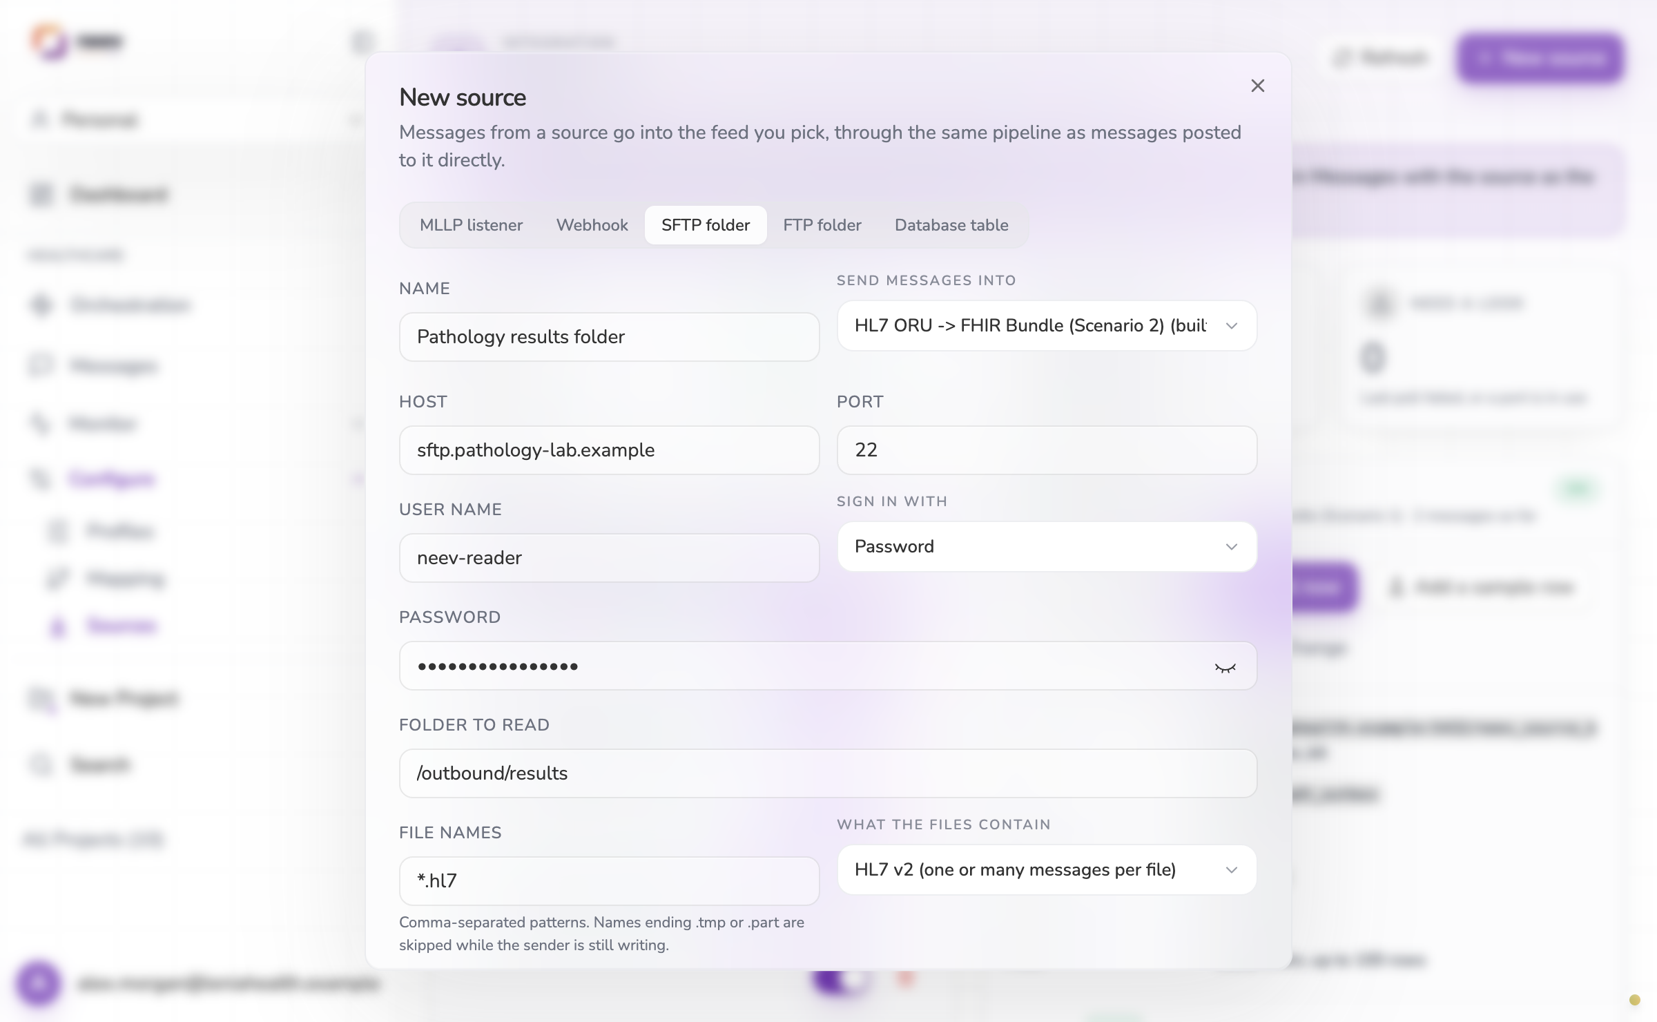Viewport: 1657px width, 1022px height.
Task: Click the Host field sftp.pathology-lab.example
Action: (609, 450)
